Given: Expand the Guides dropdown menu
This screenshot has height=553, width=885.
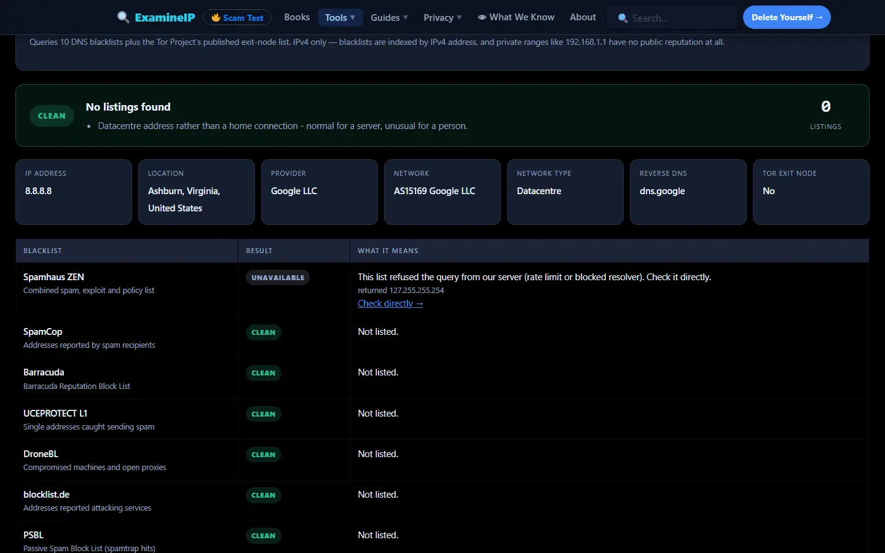Looking at the screenshot, I should point(389,17).
